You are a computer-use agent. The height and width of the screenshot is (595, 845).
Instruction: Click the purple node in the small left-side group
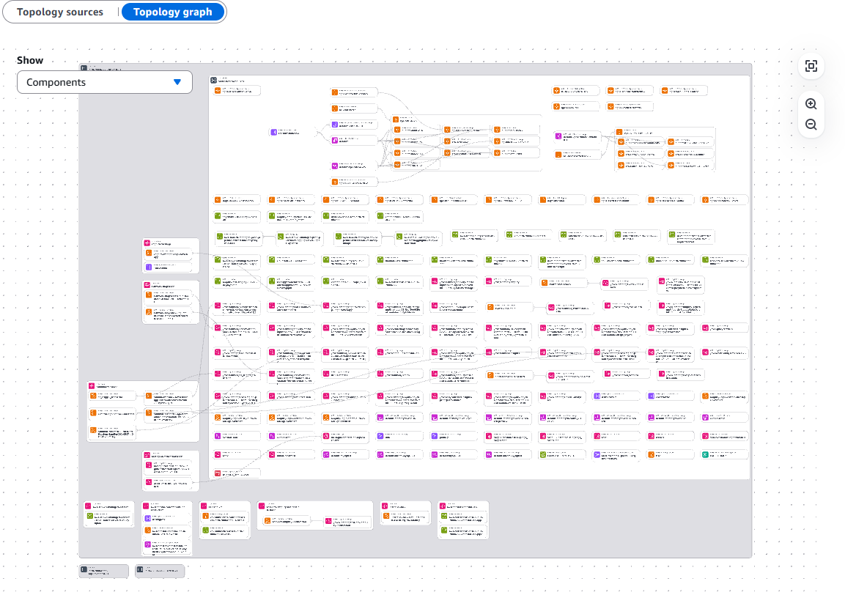point(147,267)
